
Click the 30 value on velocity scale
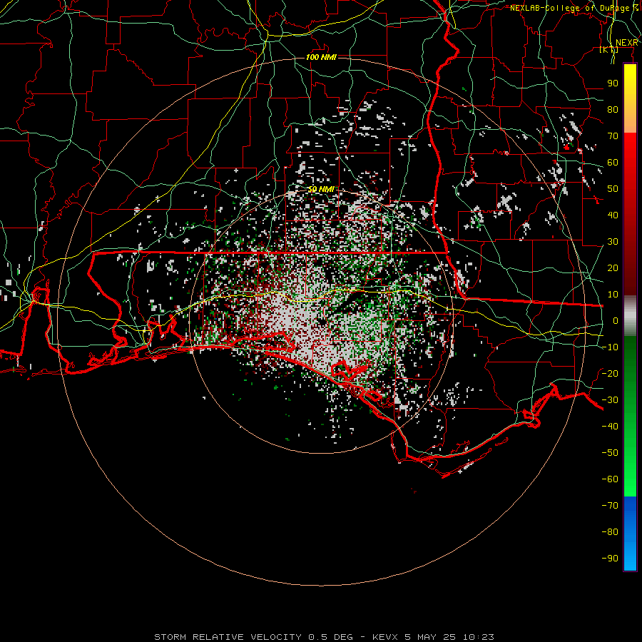[x=613, y=242]
